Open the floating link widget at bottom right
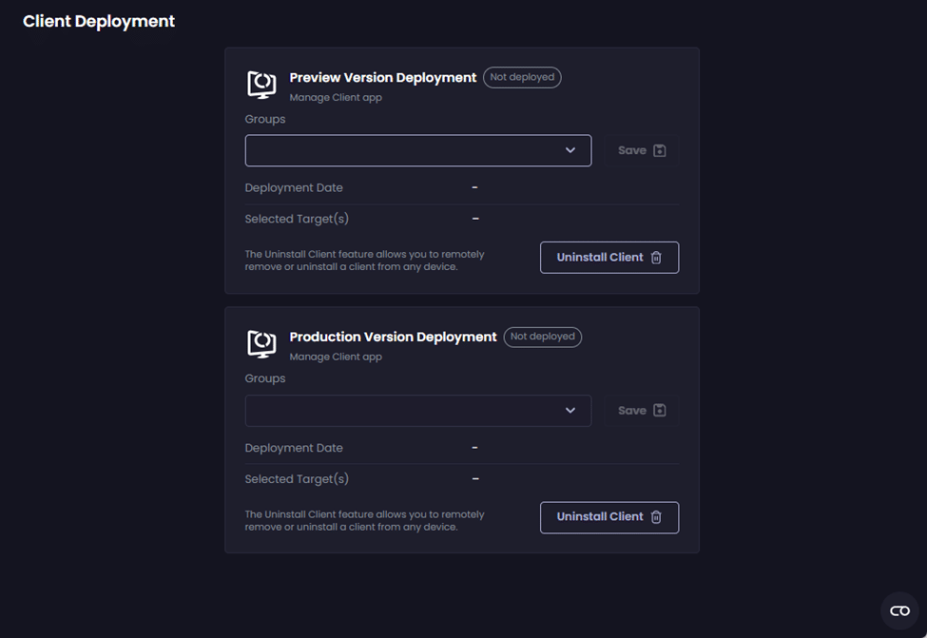 [899, 610]
